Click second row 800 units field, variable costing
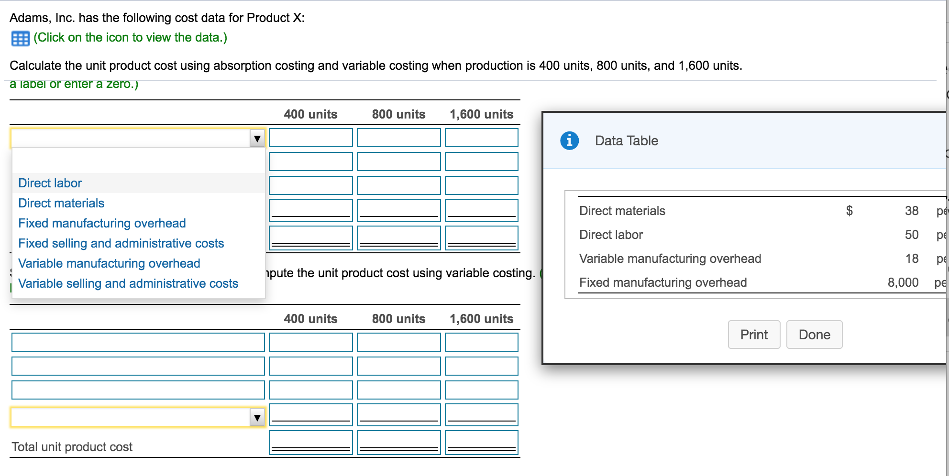Viewport: 949px width, 476px height. click(399, 366)
